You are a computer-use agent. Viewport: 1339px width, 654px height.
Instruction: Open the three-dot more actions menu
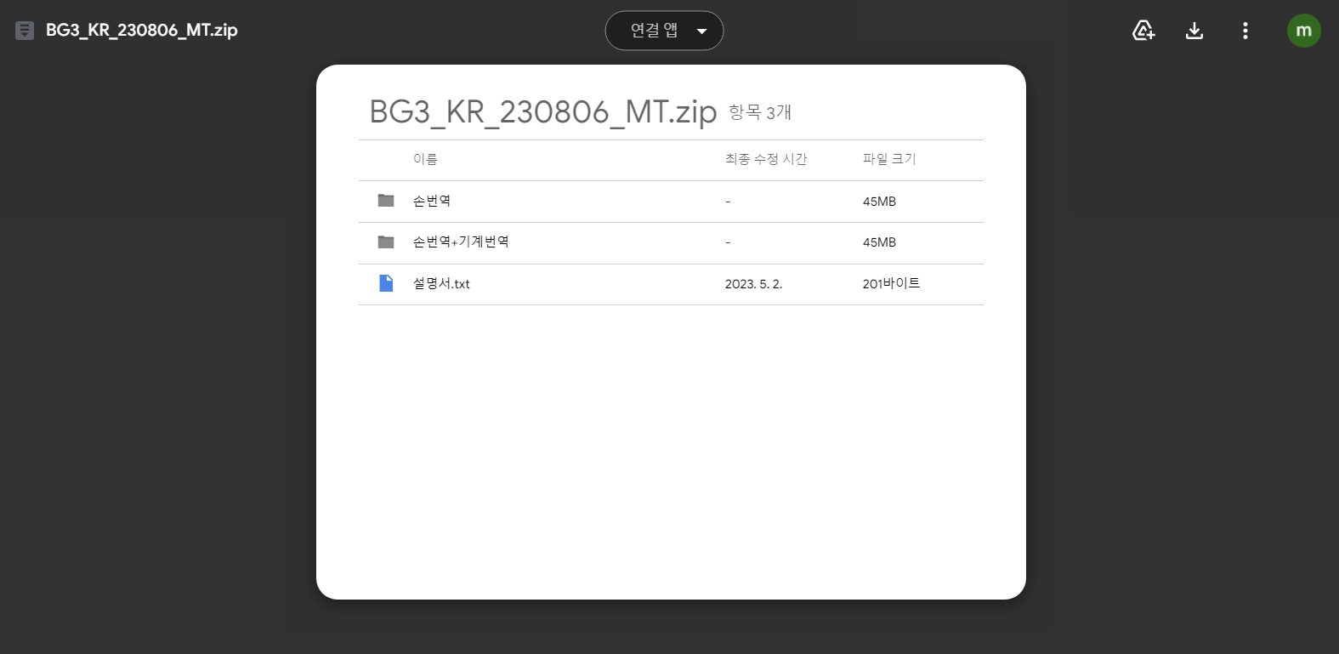(x=1245, y=31)
